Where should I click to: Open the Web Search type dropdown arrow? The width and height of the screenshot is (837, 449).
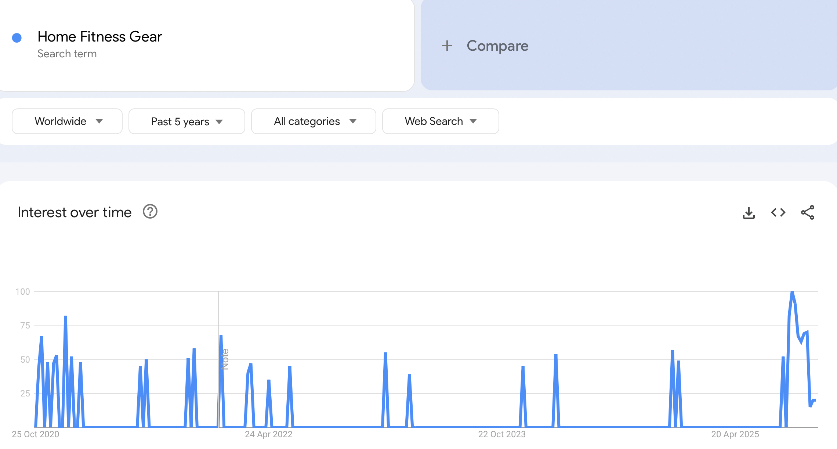473,121
